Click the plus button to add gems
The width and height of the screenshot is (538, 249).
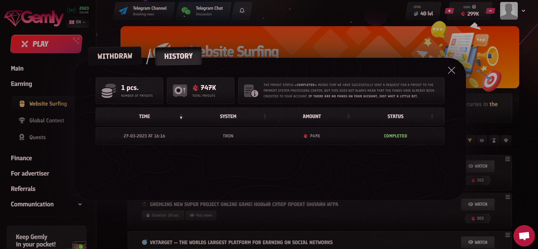tap(449, 11)
